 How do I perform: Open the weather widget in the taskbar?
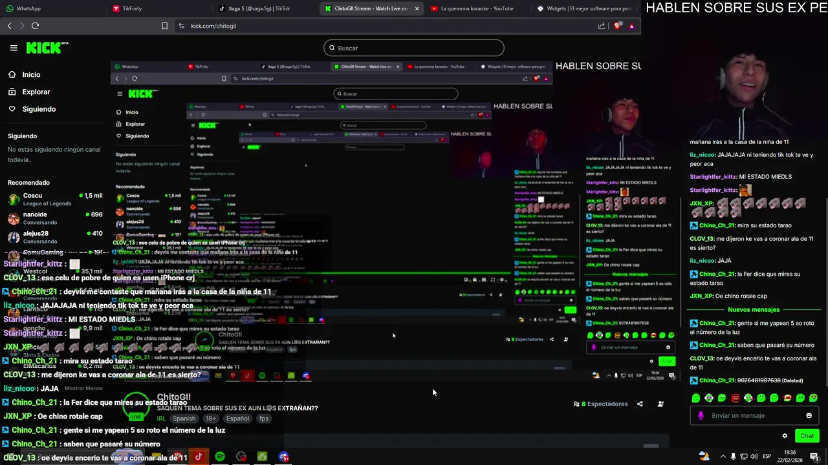[704, 456]
